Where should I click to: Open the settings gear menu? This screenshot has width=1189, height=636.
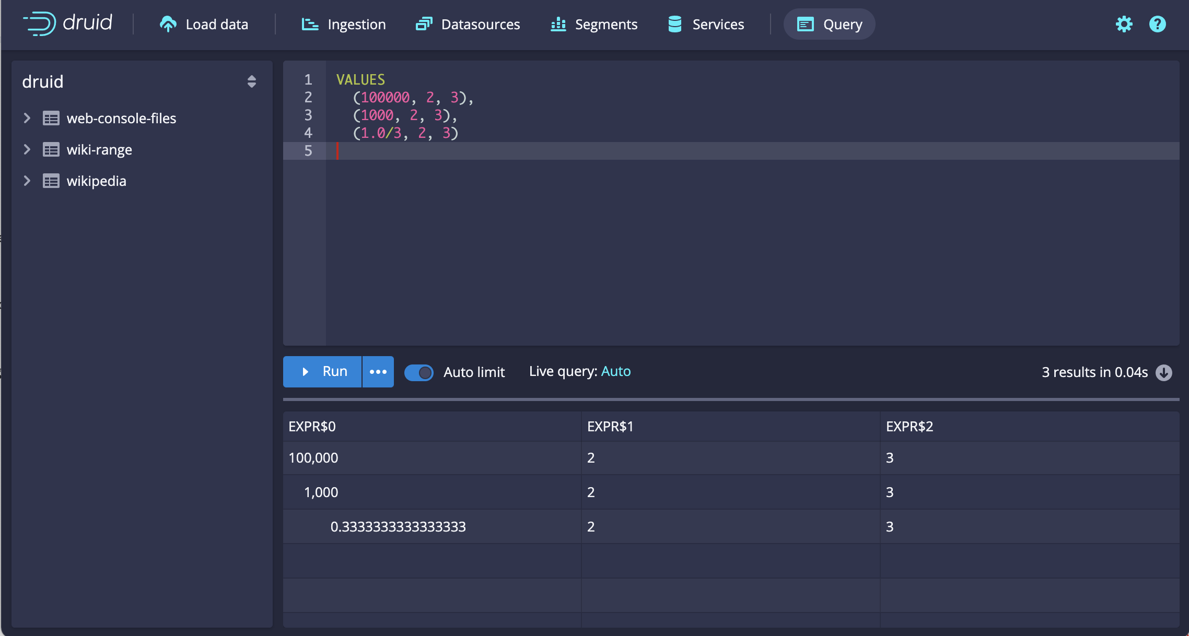(x=1124, y=24)
